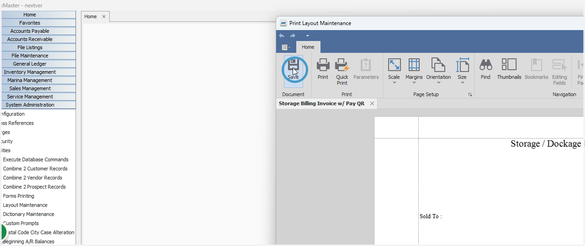This screenshot has height=246, width=585.
Task: Show page Thumbnails
Action: pos(509,70)
